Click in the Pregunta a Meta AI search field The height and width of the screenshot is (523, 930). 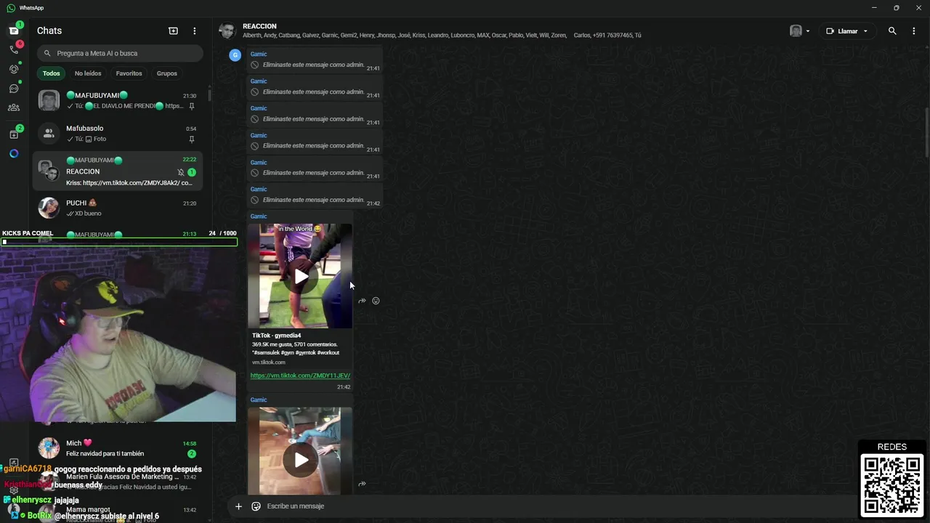tap(120, 53)
